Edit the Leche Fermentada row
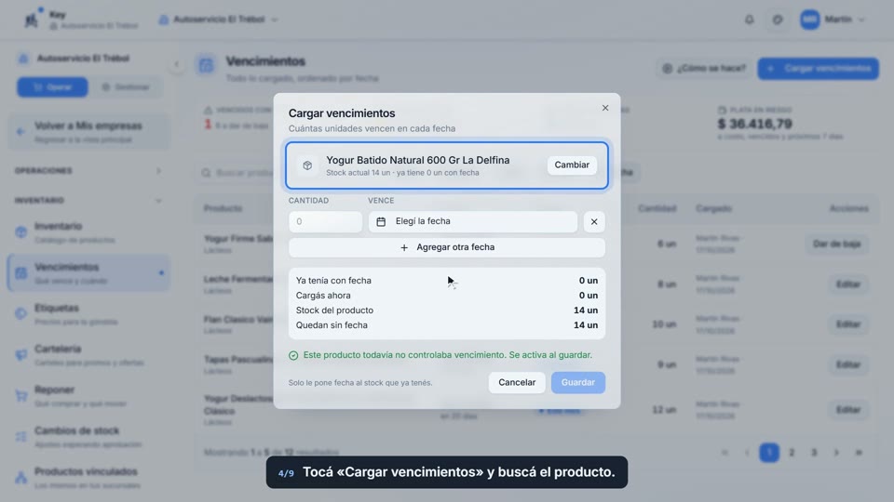The width and height of the screenshot is (894, 502). (847, 284)
